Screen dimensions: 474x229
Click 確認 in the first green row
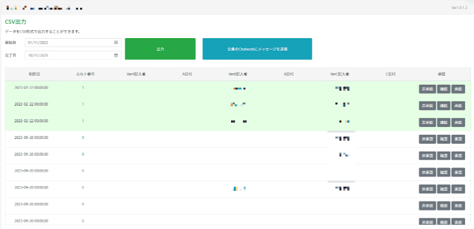pyautogui.click(x=444, y=89)
